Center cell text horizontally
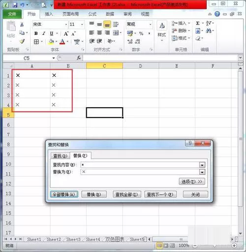 (x=99, y=33)
